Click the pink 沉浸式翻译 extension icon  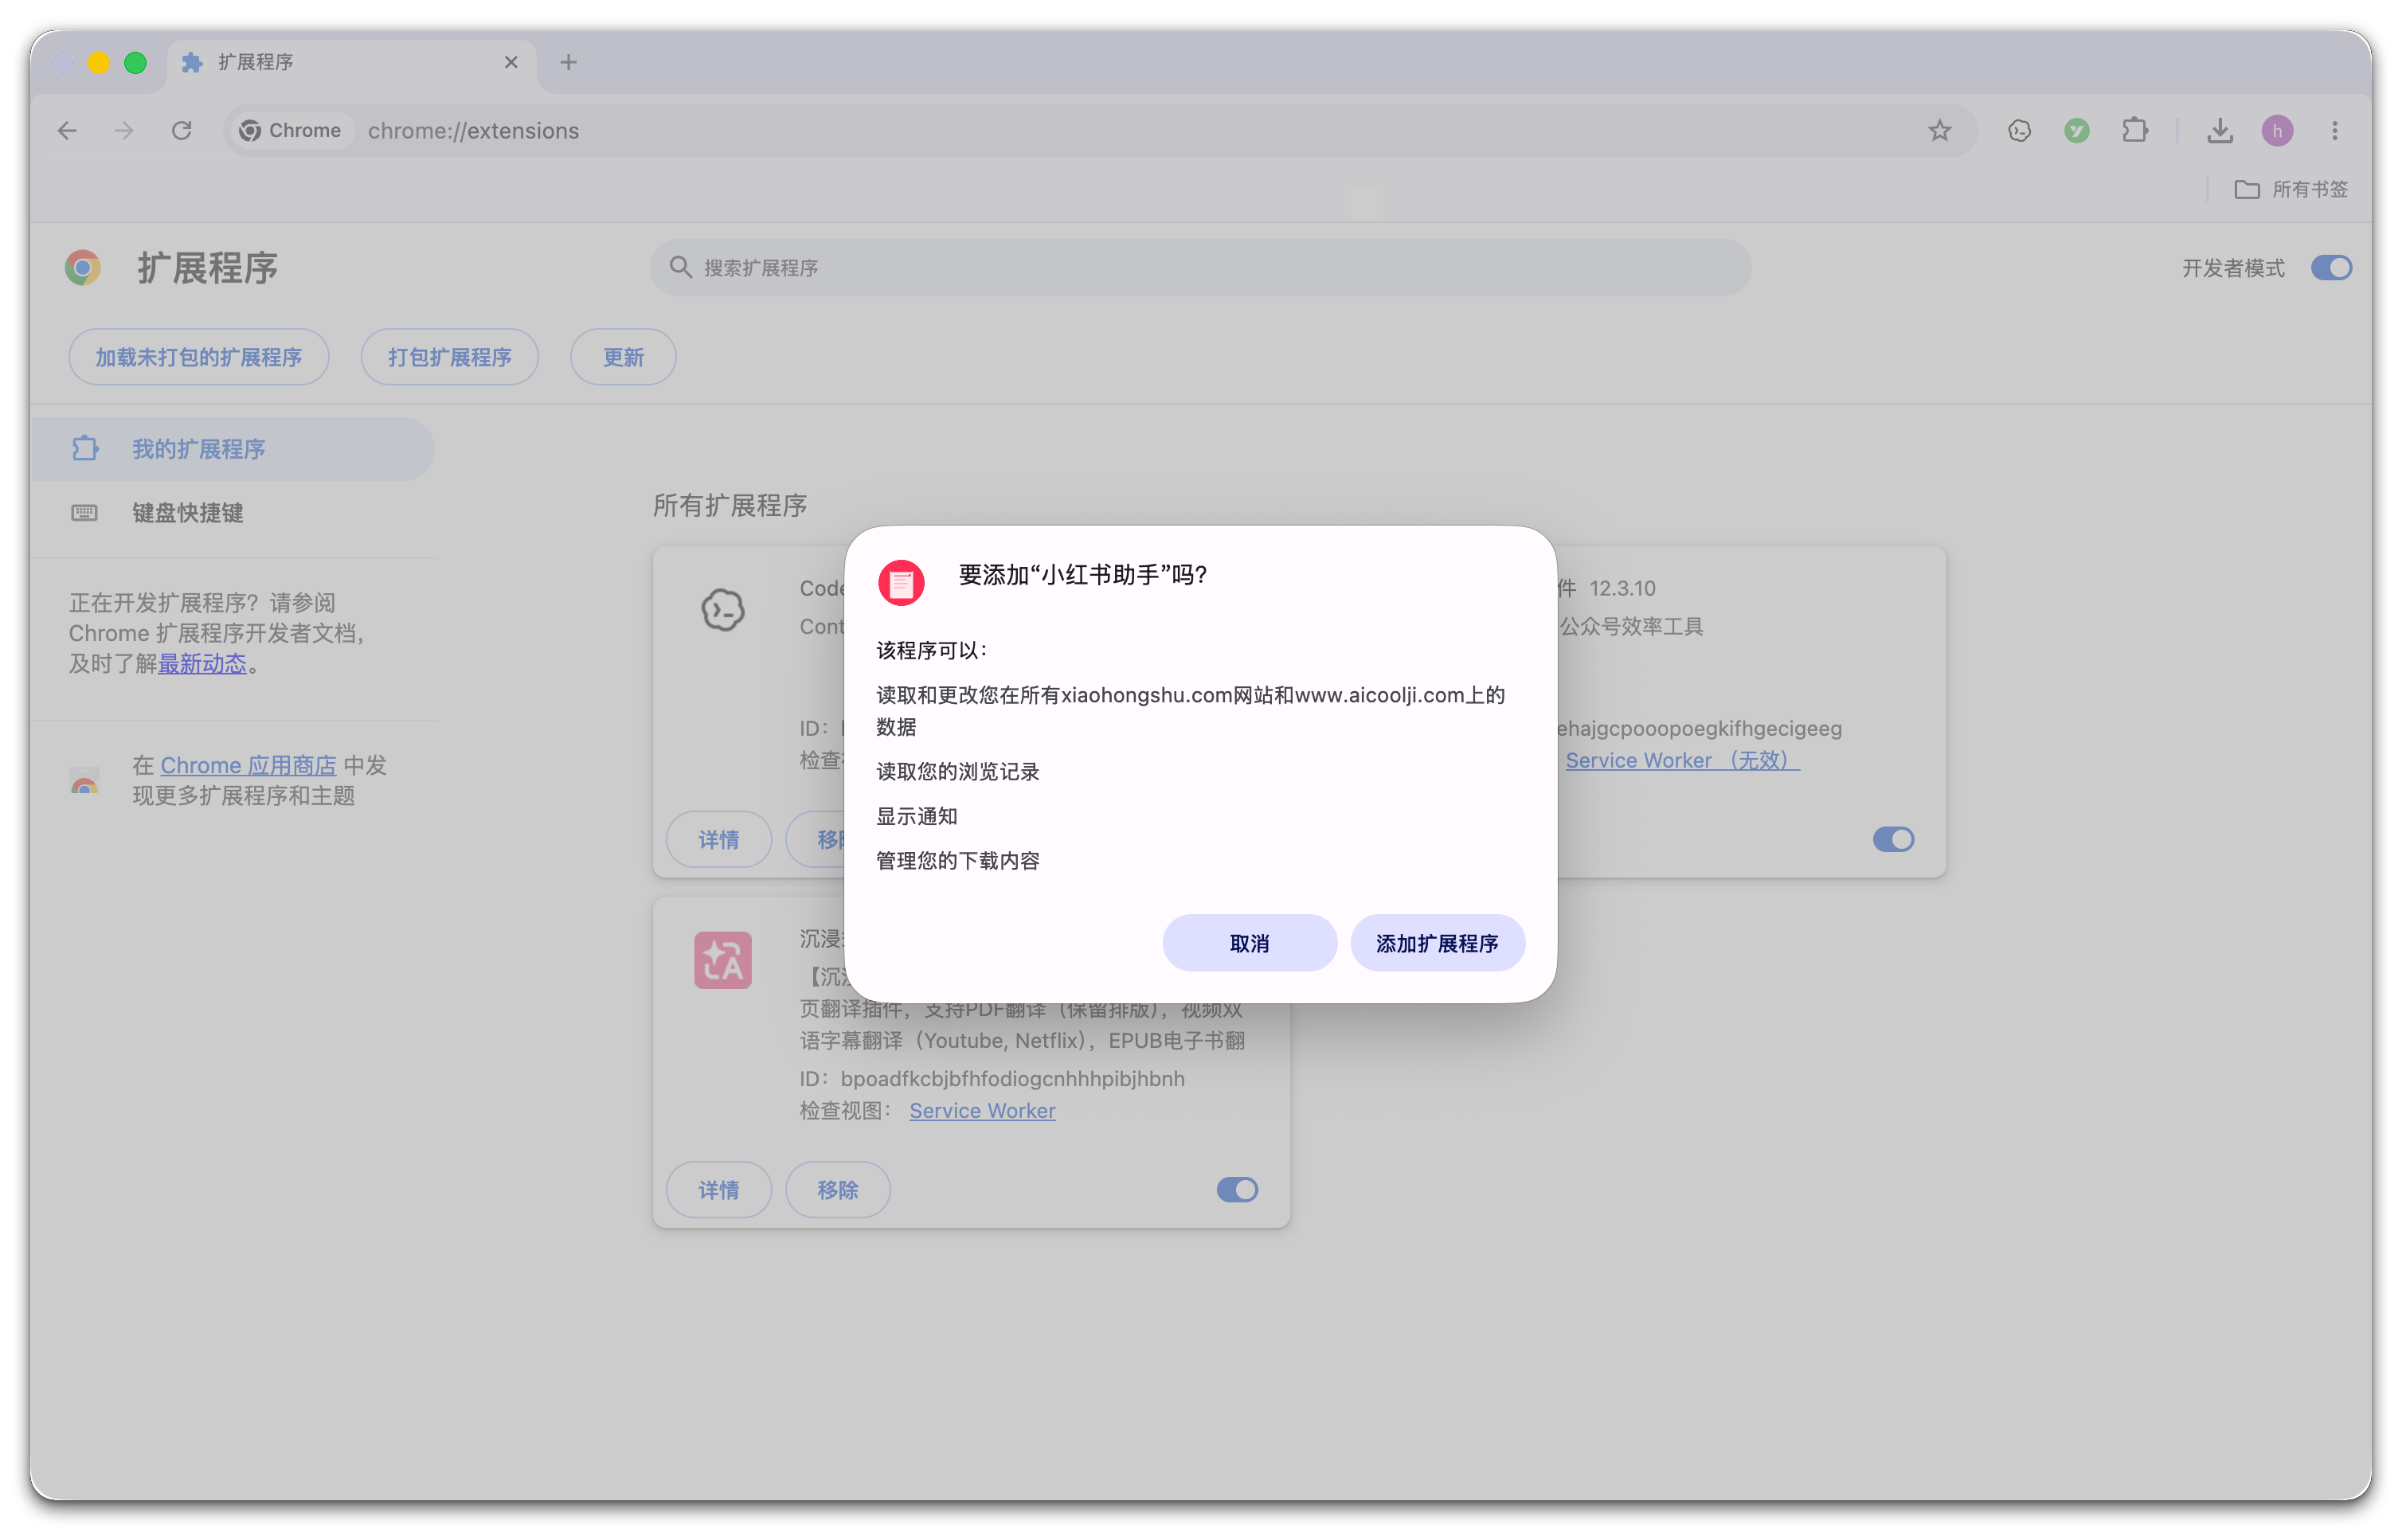[722, 960]
